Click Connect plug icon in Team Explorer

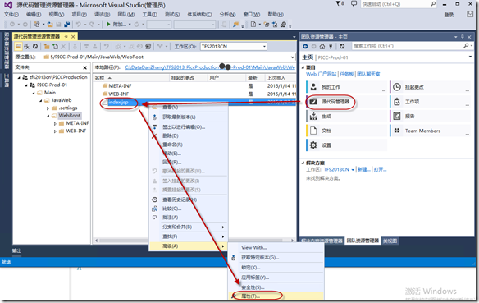tap(331, 46)
